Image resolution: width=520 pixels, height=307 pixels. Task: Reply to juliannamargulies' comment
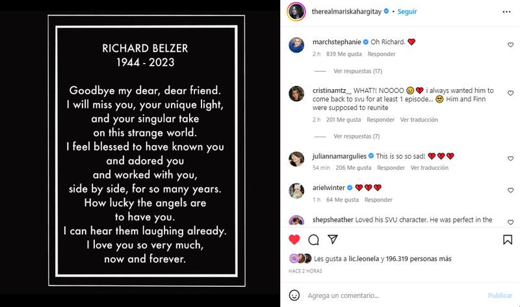[x=391, y=168]
